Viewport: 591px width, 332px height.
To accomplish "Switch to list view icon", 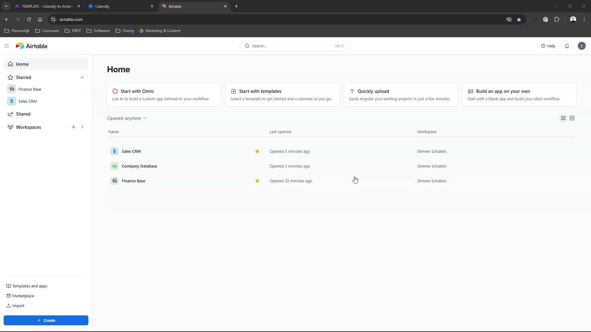I will click(563, 118).
